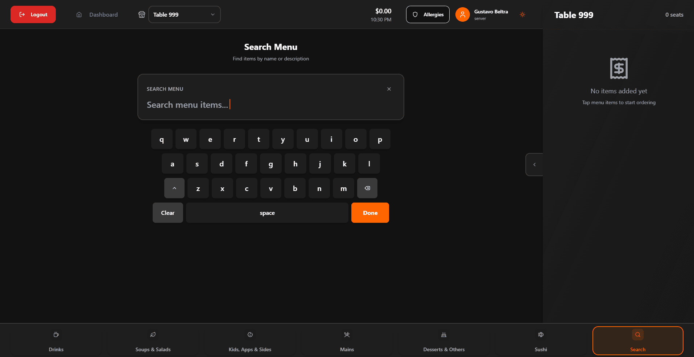Select the Kids, Apps & Sides icon
Viewport: 694px width, 357px height.
tap(250, 335)
